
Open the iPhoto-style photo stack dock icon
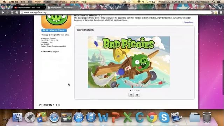(66, 118)
